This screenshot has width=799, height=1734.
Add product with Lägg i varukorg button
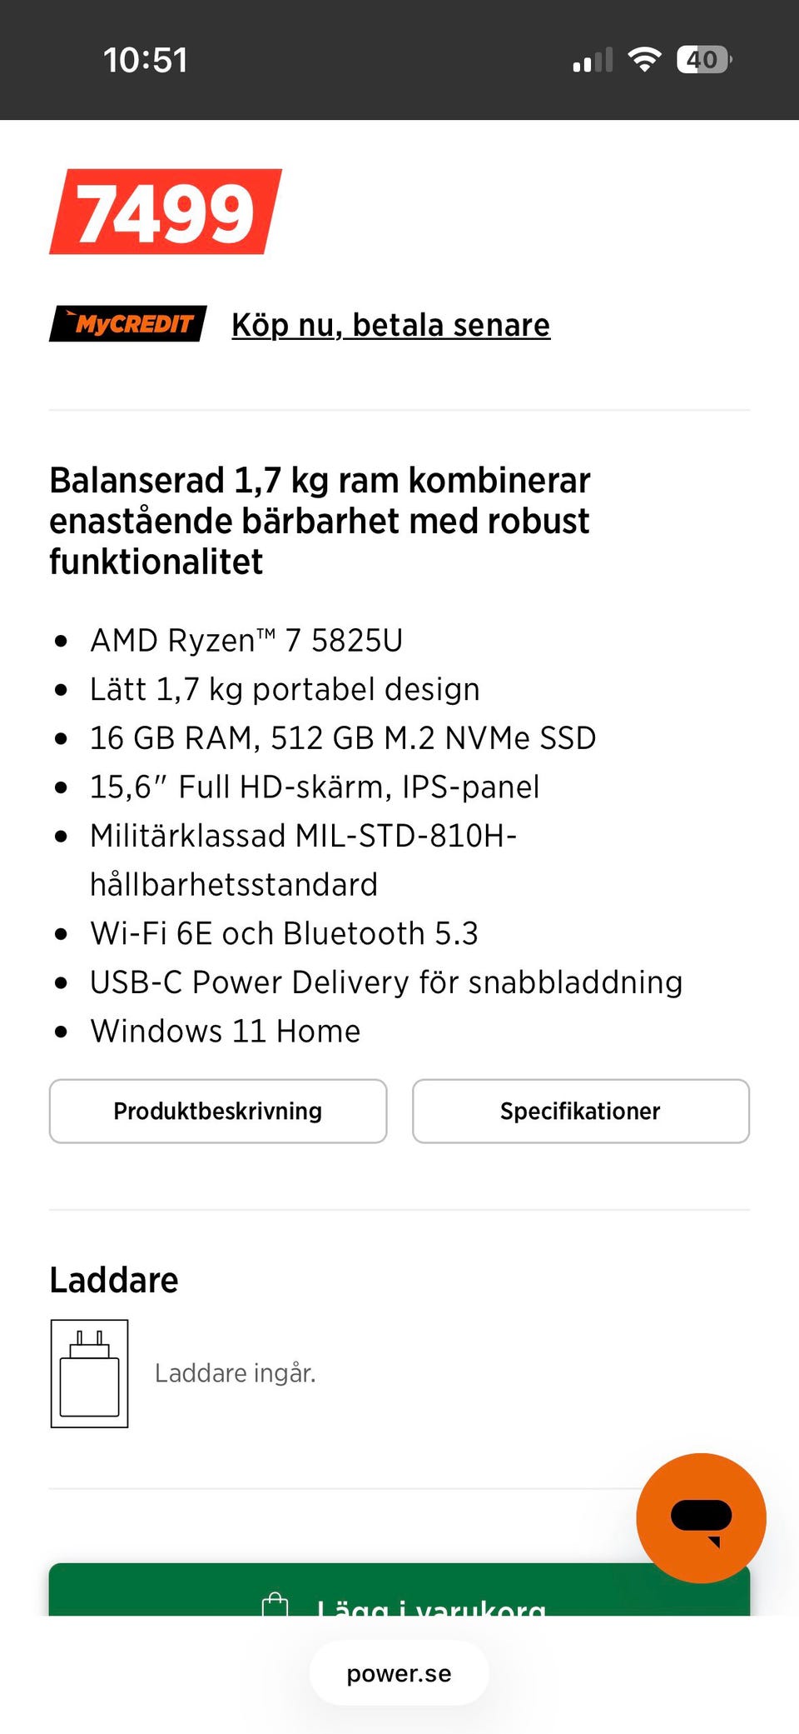coord(399,1590)
